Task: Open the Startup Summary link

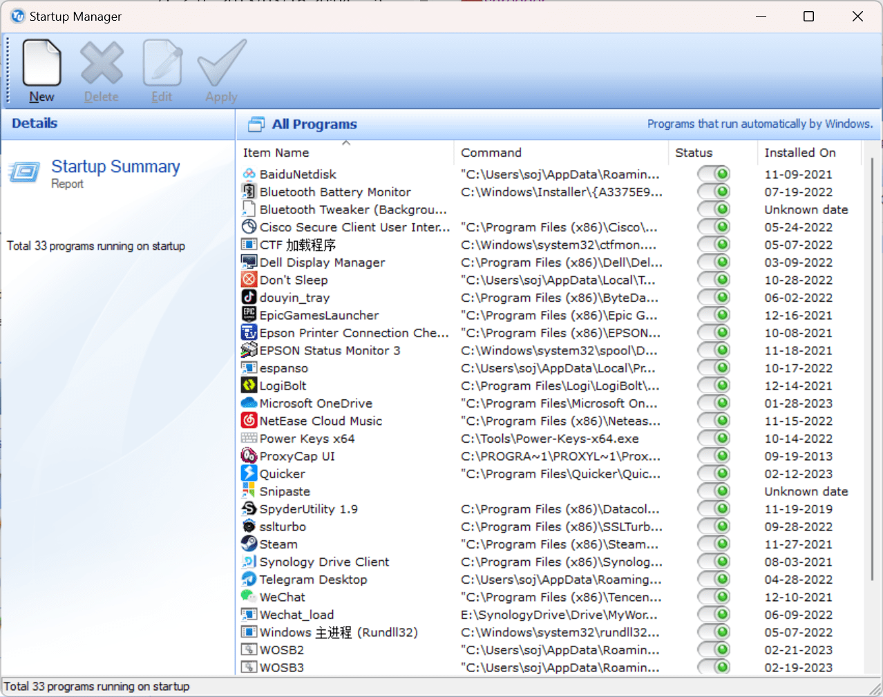Action: tap(115, 166)
